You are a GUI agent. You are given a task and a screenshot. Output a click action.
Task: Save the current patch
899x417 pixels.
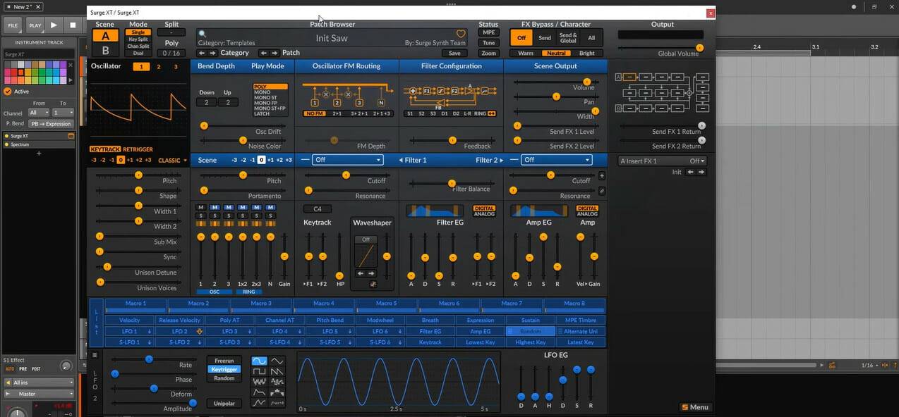(x=454, y=53)
